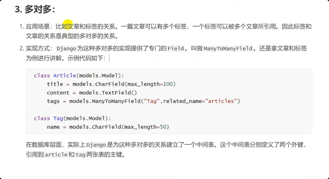Click the inline "Django" code after 实际上

(x=96, y=145)
